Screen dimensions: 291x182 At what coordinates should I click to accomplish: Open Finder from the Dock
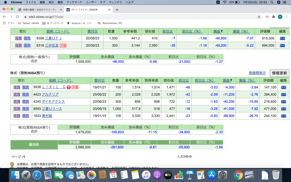click(15, 175)
